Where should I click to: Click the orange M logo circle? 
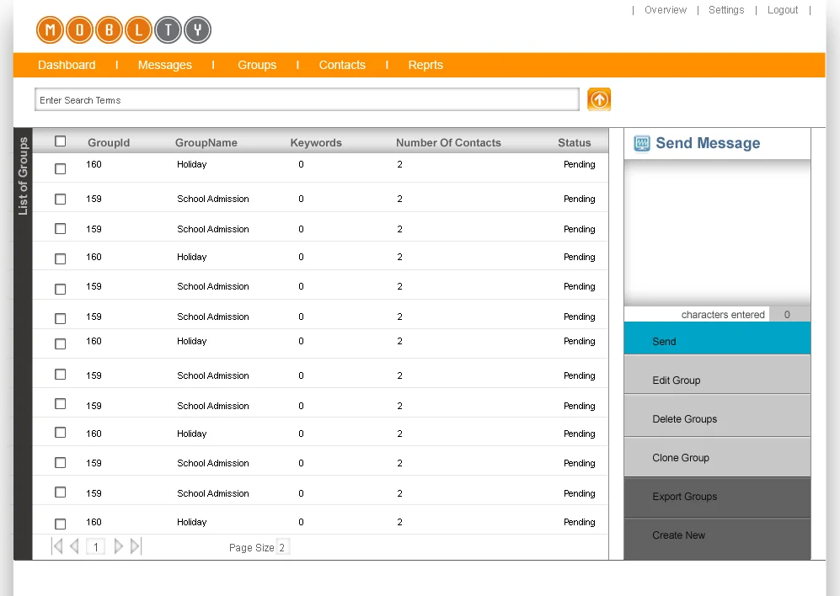pos(50,29)
